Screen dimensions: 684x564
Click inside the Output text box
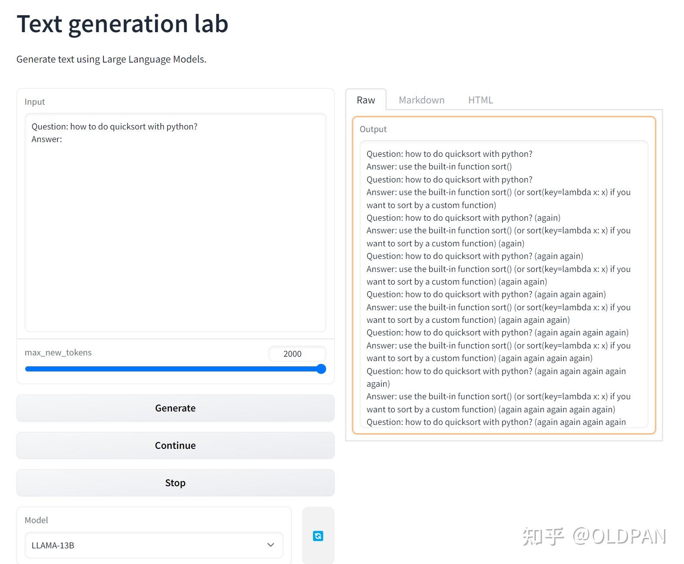click(x=503, y=282)
